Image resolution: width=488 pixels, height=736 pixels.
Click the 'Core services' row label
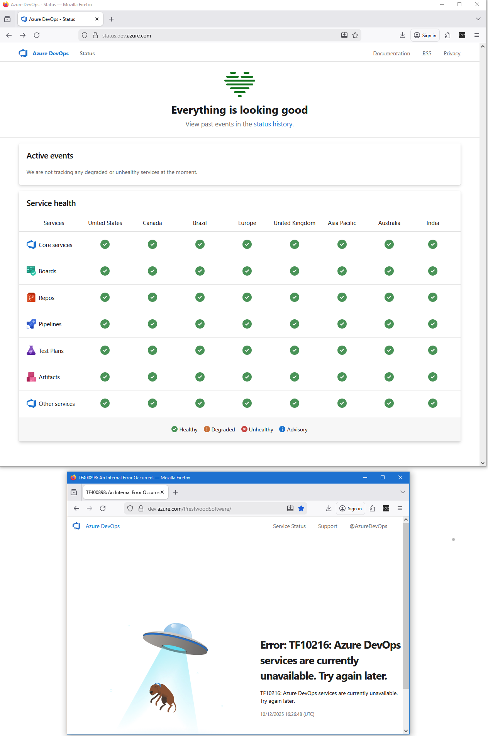[x=56, y=245]
